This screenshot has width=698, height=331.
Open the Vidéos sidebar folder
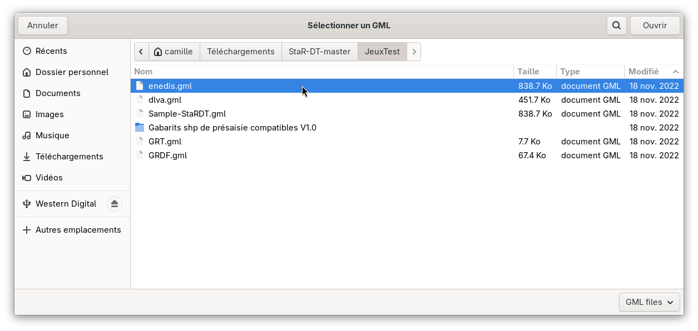click(x=49, y=178)
